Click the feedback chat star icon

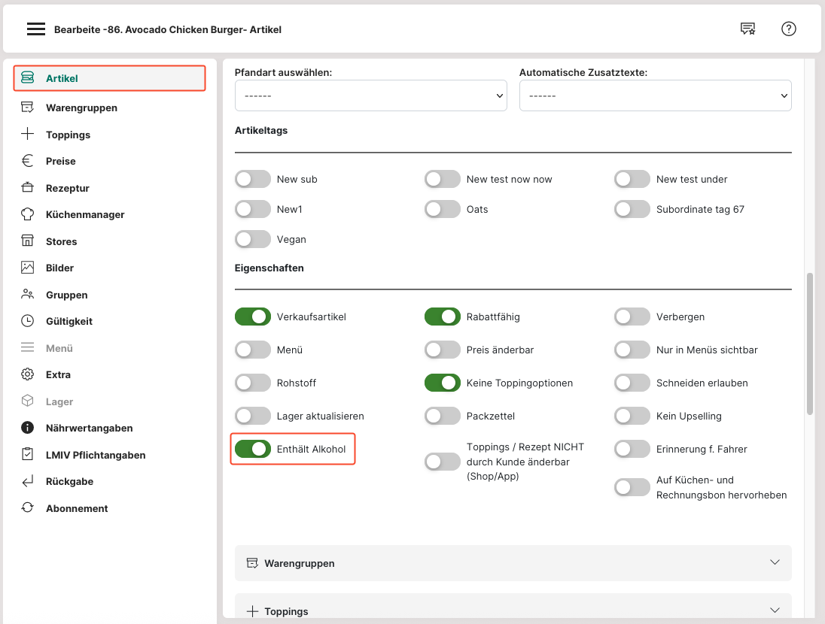pyautogui.click(x=747, y=29)
